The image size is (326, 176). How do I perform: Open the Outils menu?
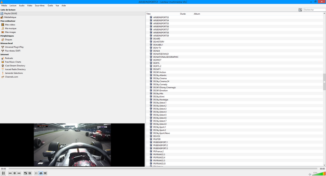(50, 6)
